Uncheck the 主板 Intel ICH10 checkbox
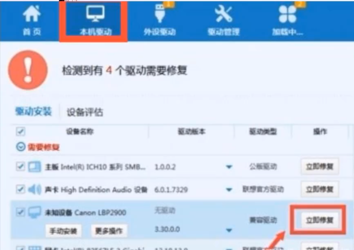This screenshot has width=354, height=250. [20, 166]
